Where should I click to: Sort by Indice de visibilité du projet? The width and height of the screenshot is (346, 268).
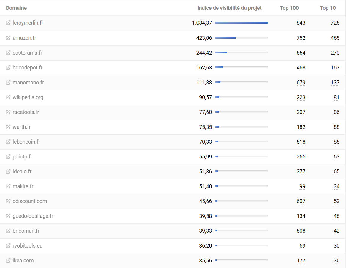[x=229, y=8]
